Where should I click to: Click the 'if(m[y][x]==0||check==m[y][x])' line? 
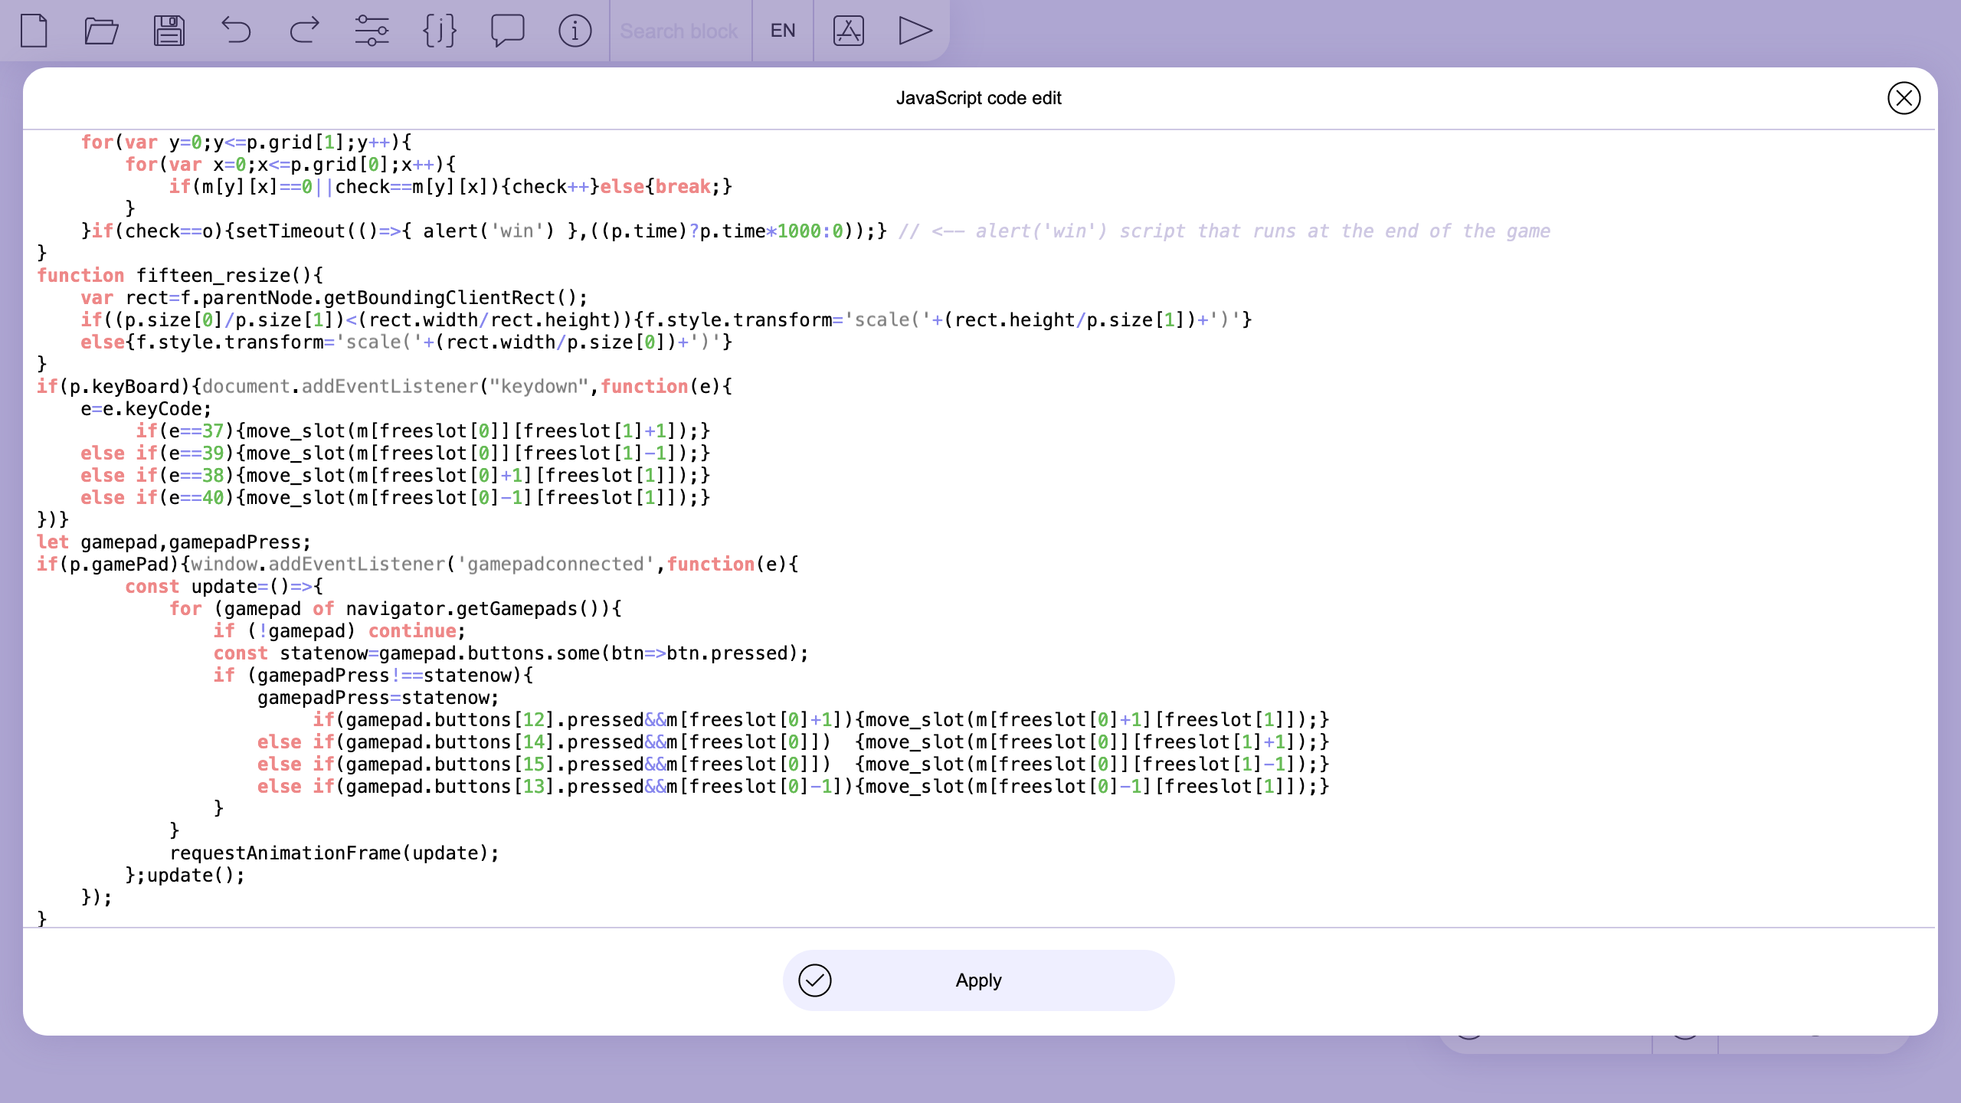point(450,187)
